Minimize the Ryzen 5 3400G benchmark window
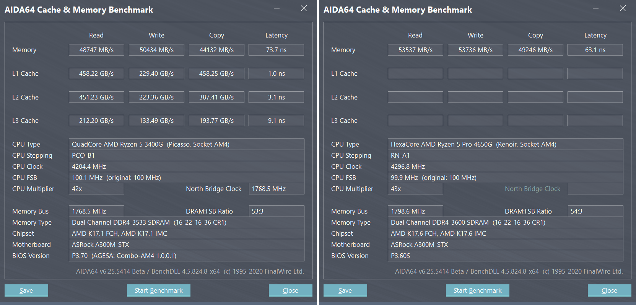The image size is (636, 305). [277, 8]
